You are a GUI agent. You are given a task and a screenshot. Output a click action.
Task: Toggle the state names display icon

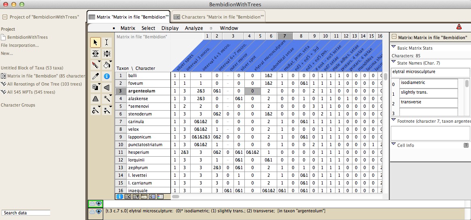coord(152,197)
